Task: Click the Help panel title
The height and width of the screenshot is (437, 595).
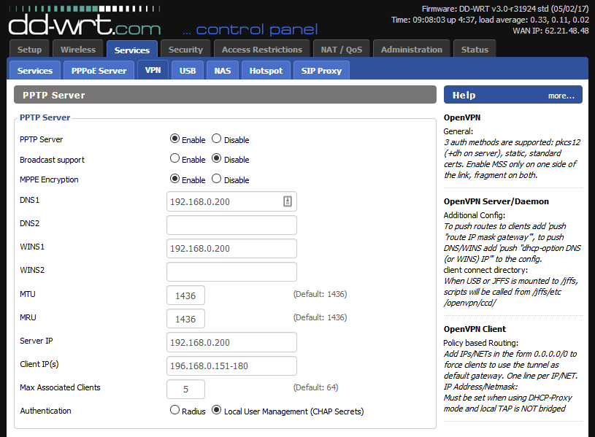Action: 464,96
